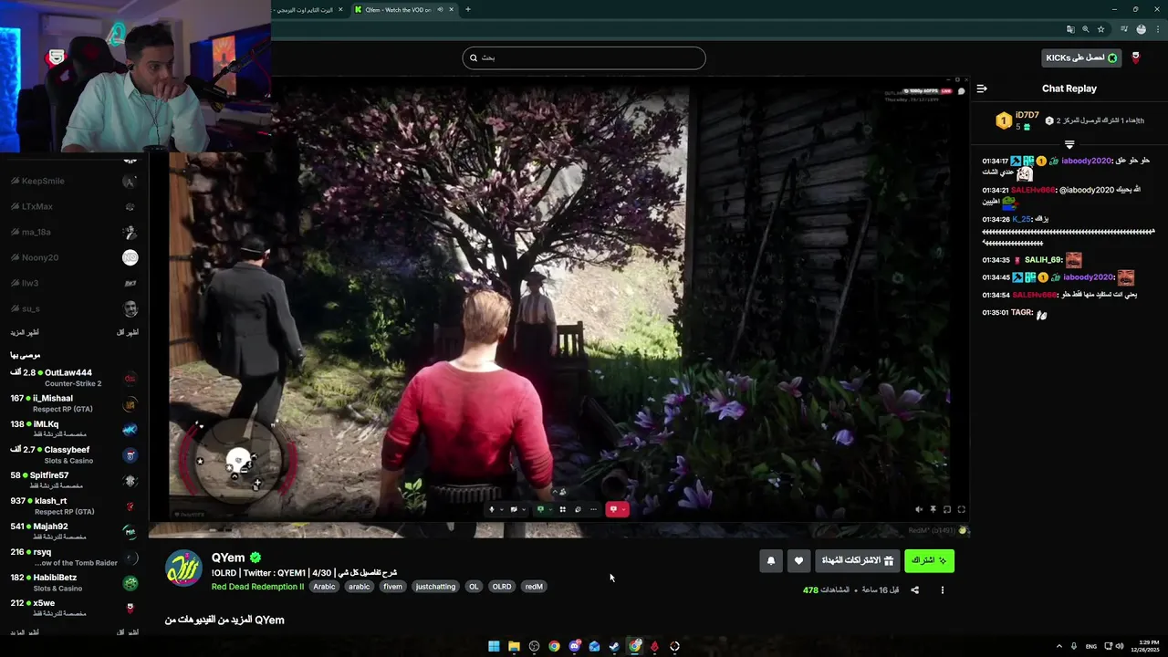Click SALIH_69 username in chat
The image size is (1168, 657).
click(1043, 260)
